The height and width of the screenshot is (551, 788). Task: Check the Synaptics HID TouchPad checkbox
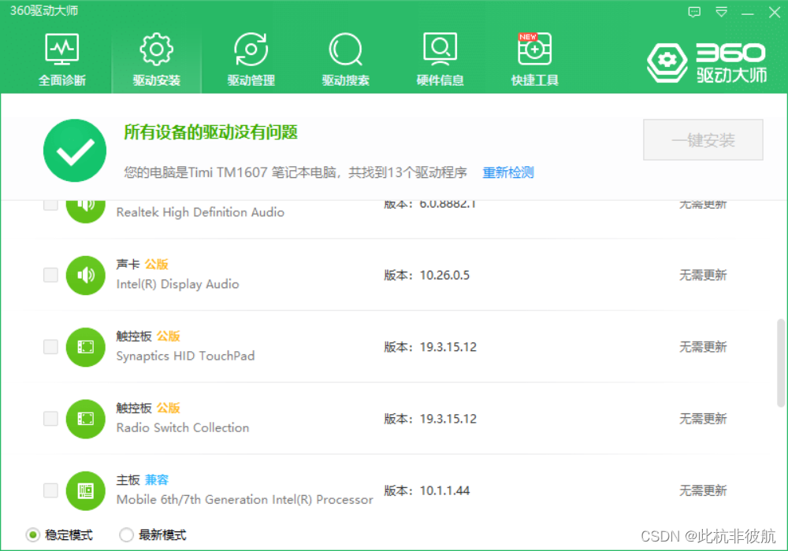click(50, 347)
